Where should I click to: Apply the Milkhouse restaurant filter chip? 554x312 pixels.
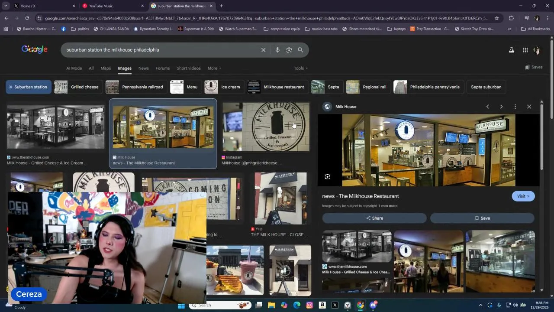click(x=278, y=87)
